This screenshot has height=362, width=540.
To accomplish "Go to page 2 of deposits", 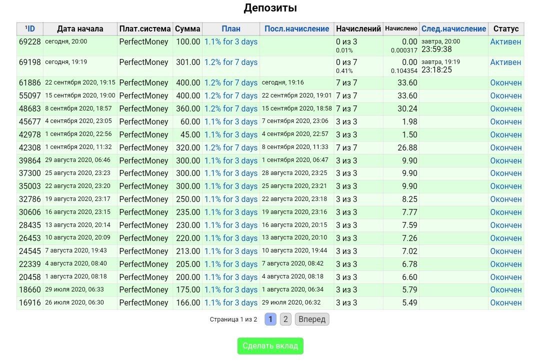I will [x=285, y=319].
